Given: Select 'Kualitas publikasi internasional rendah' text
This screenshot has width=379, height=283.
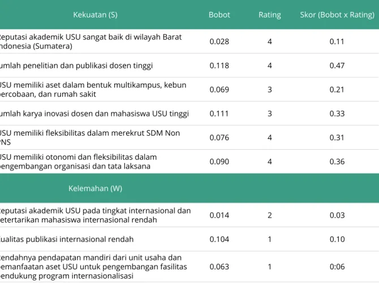Looking at the screenshot, I should 67,239.
